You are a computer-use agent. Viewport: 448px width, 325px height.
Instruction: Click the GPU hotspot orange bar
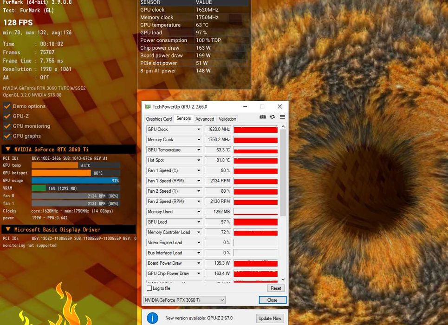pos(61,173)
